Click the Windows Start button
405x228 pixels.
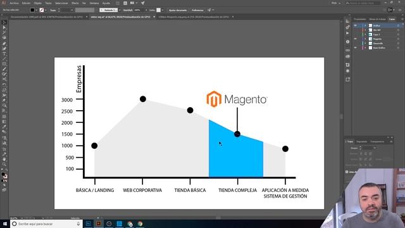tap(4, 224)
